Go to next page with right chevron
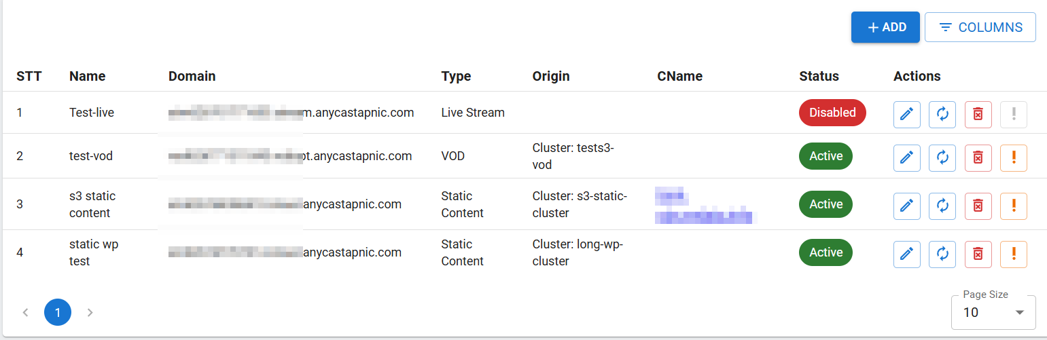Screen dimensions: 1047x340 90,312
